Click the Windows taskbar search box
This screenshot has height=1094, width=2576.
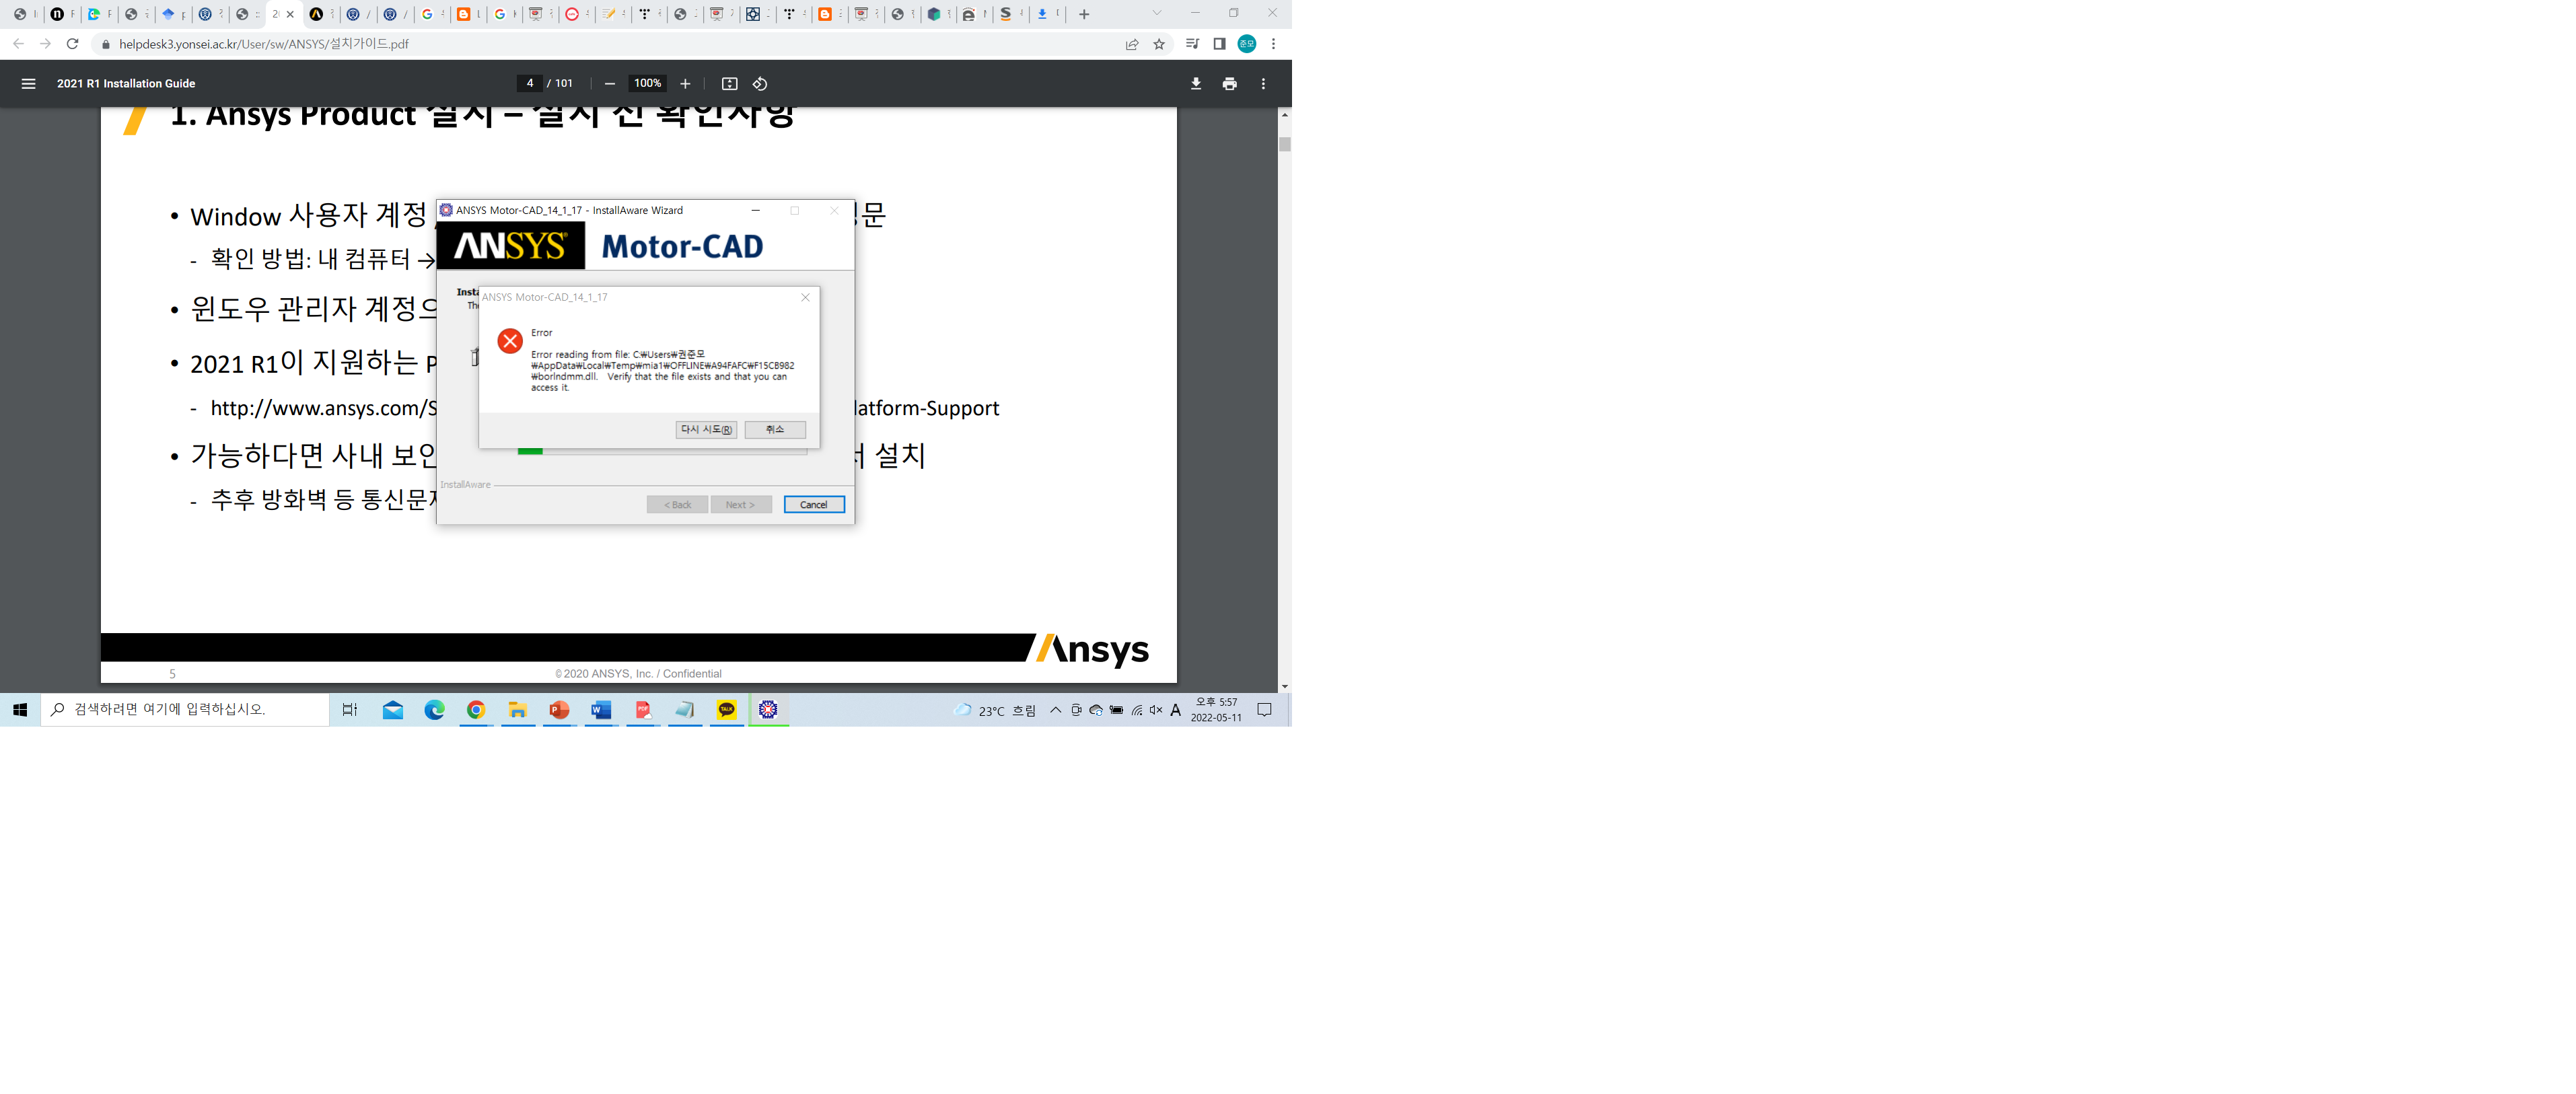coord(185,709)
